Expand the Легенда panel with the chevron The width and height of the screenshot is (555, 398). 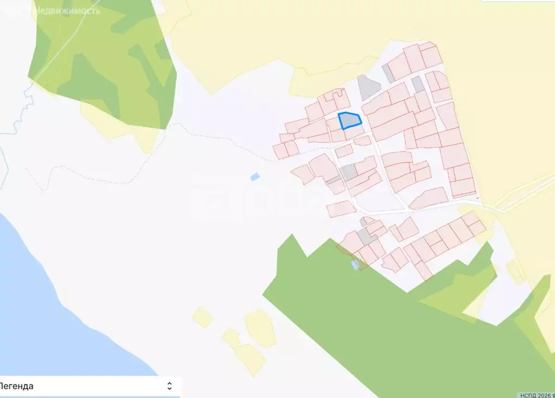click(x=170, y=386)
